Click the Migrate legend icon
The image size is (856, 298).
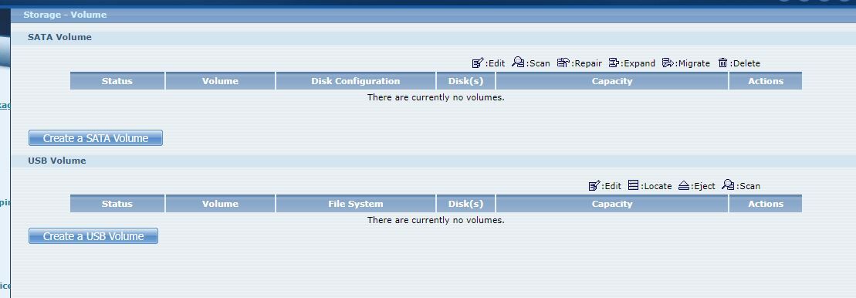[668, 63]
